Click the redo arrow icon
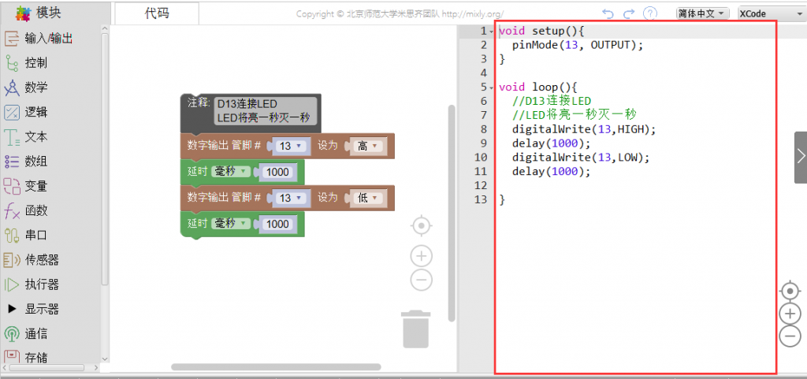This screenshot has height=379, width=807. point(629,13)
